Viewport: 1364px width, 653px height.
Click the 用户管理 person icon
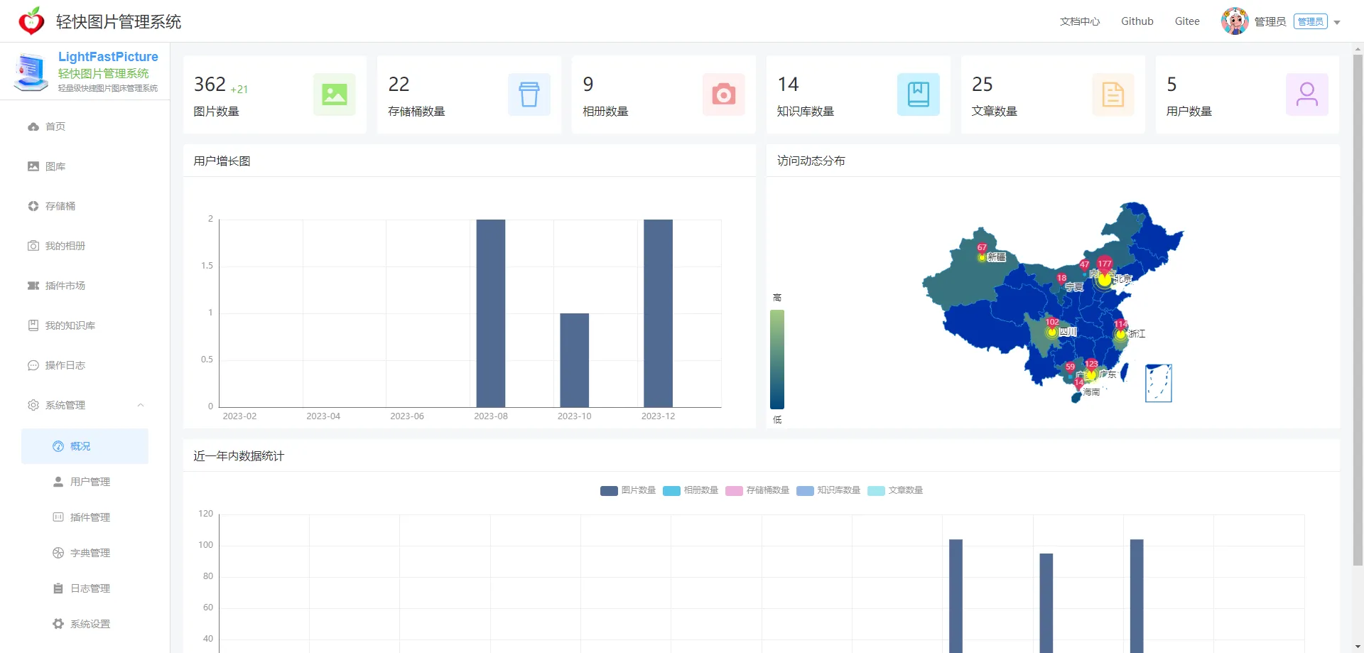tap(58, 482)
